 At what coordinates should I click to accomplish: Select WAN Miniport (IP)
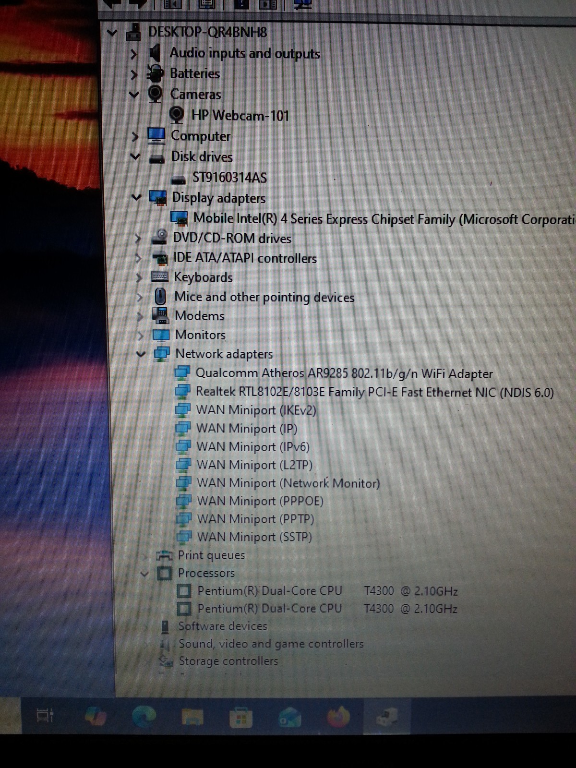[247, 429]
